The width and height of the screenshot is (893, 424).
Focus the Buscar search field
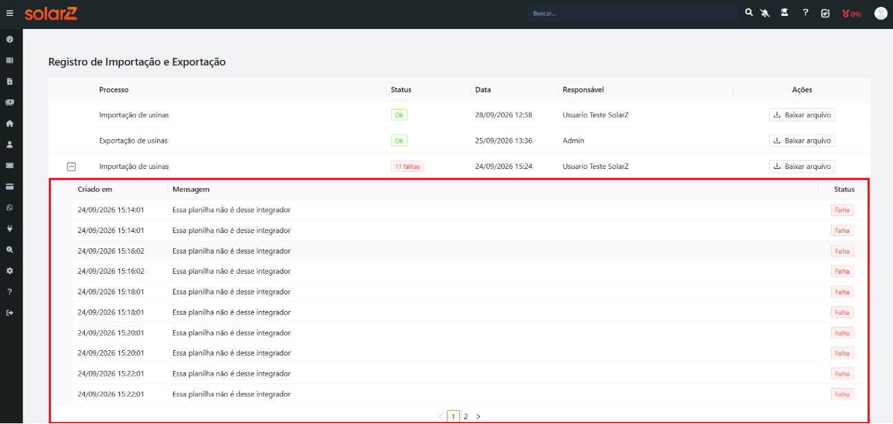click(633, 13)
